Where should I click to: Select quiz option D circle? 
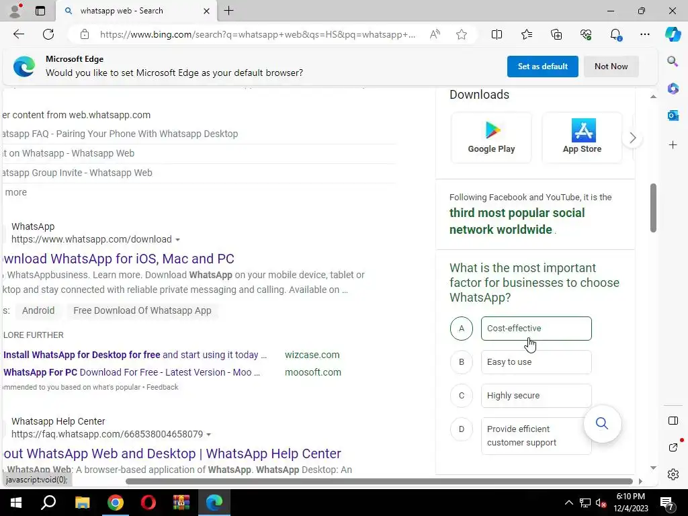461,429
